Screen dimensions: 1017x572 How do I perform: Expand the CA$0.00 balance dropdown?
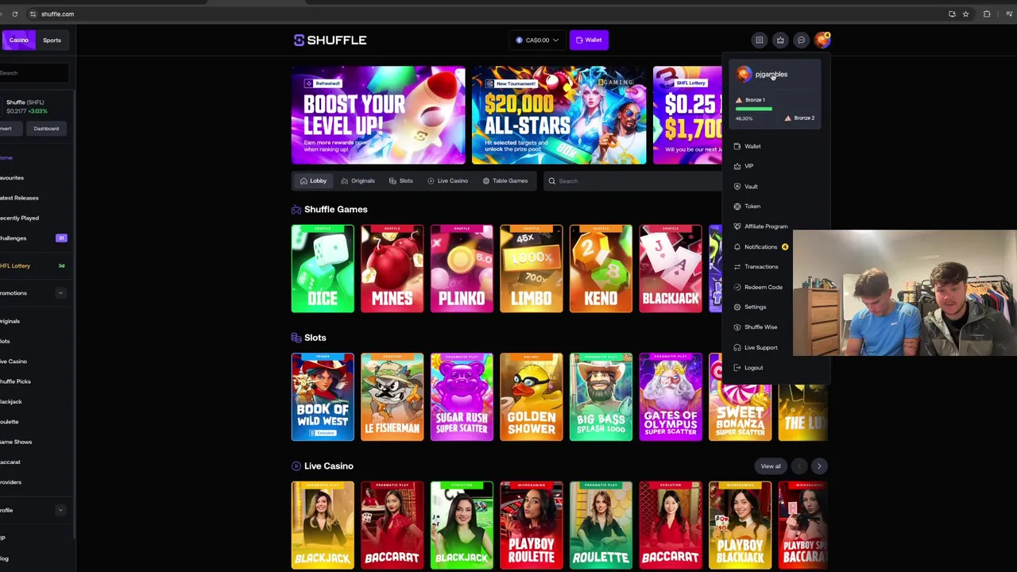(537, 40)
